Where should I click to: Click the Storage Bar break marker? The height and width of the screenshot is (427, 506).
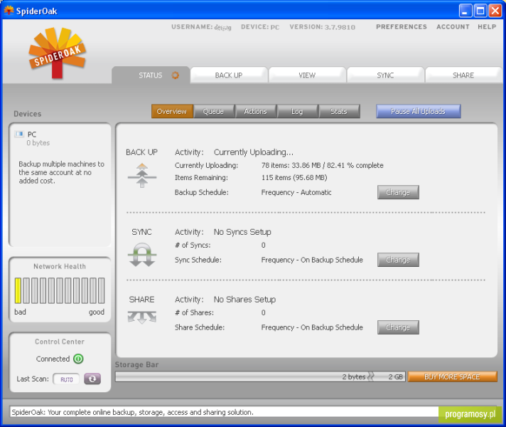tap(371, 376)
